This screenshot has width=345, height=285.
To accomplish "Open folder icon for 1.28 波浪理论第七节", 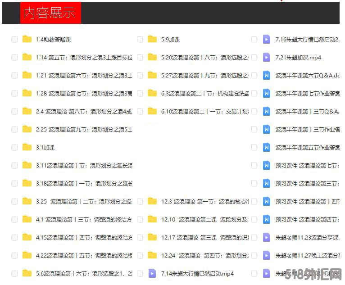I will pos(27,93).
